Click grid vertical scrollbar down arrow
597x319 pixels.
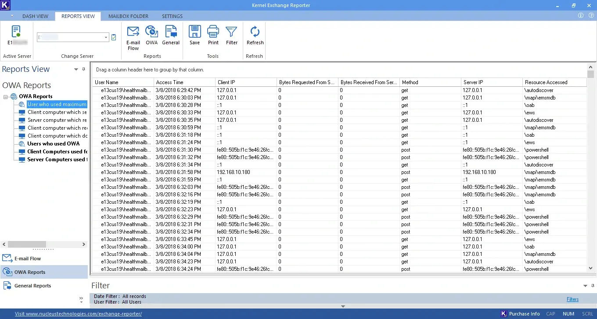coord(591,268)
